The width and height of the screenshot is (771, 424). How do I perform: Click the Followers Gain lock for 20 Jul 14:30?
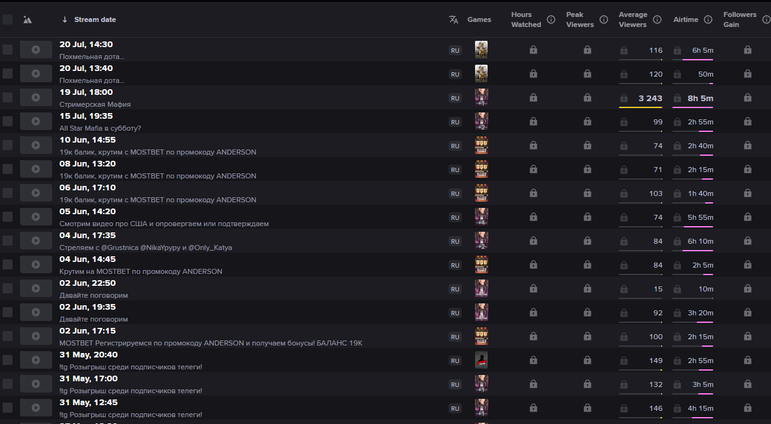click(748, 50)
